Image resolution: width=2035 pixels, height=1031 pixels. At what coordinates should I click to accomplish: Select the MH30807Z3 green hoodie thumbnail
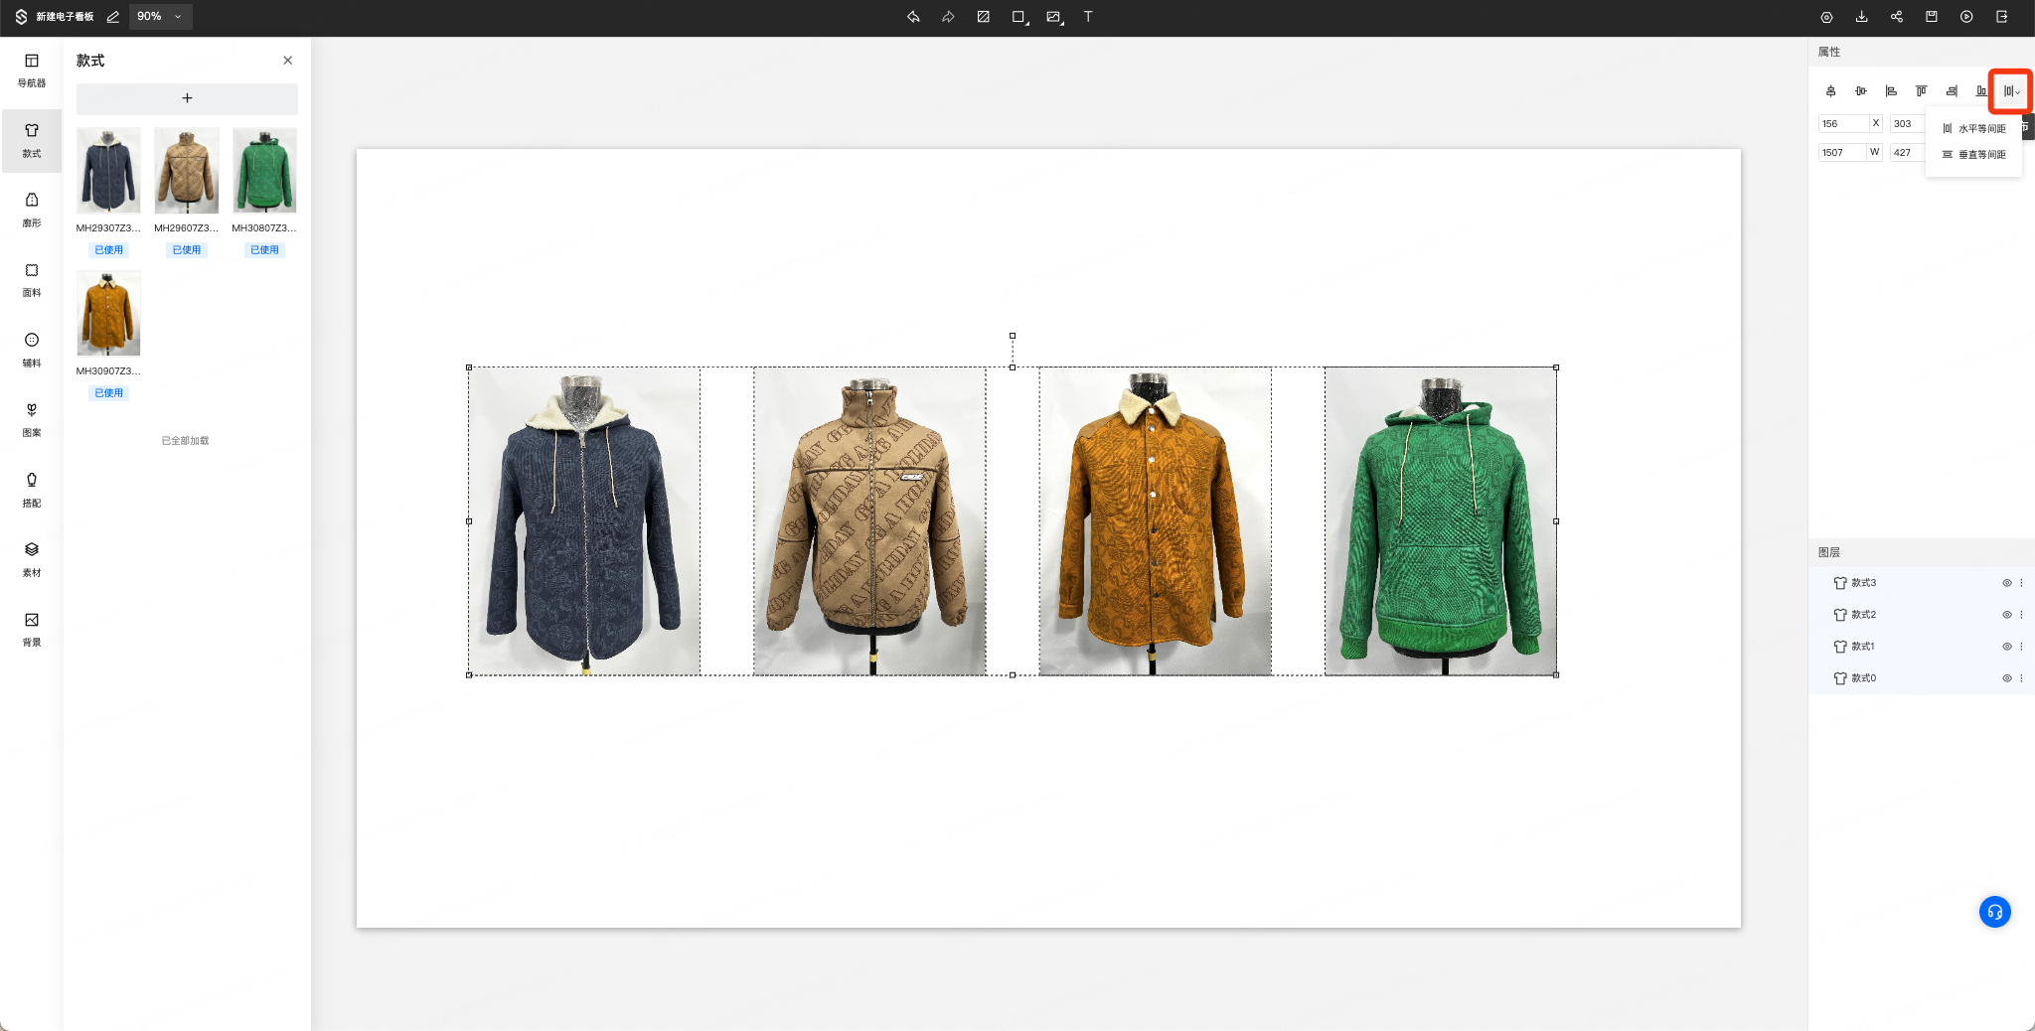[264, 171]
